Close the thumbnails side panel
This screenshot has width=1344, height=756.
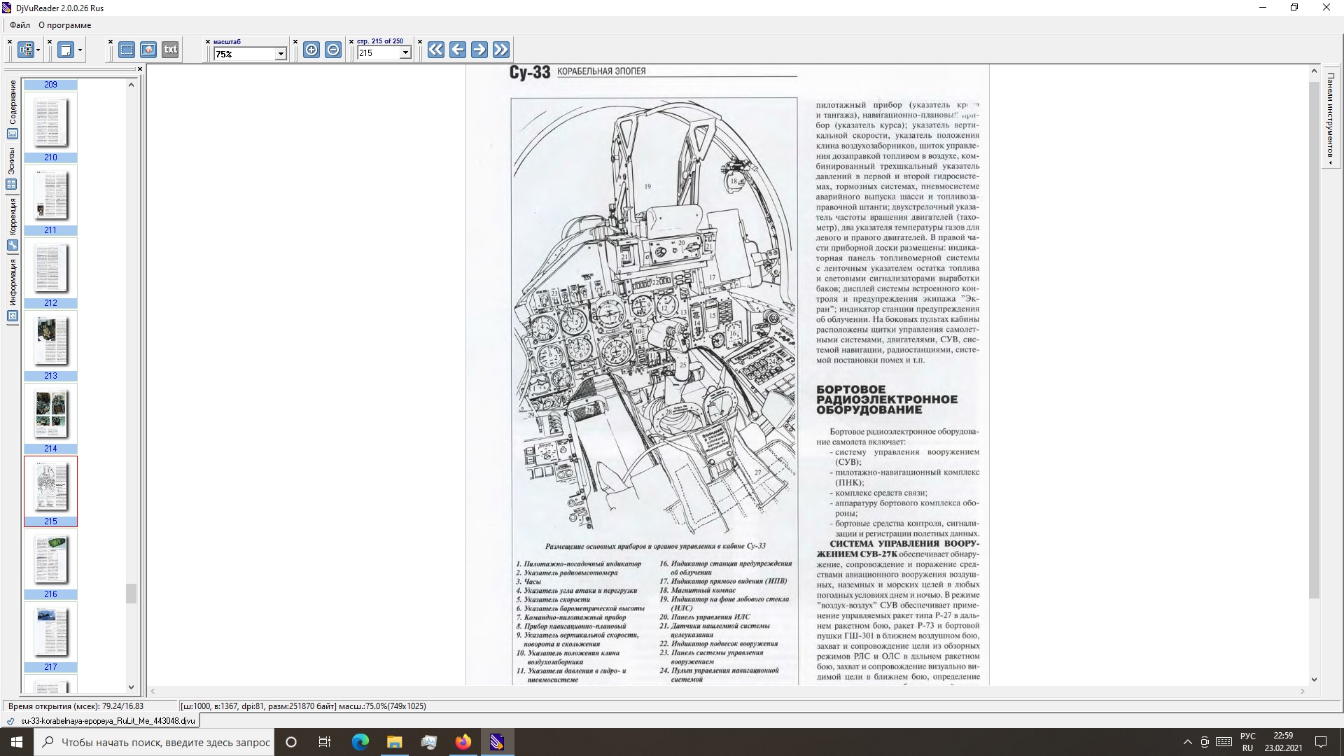140,69
